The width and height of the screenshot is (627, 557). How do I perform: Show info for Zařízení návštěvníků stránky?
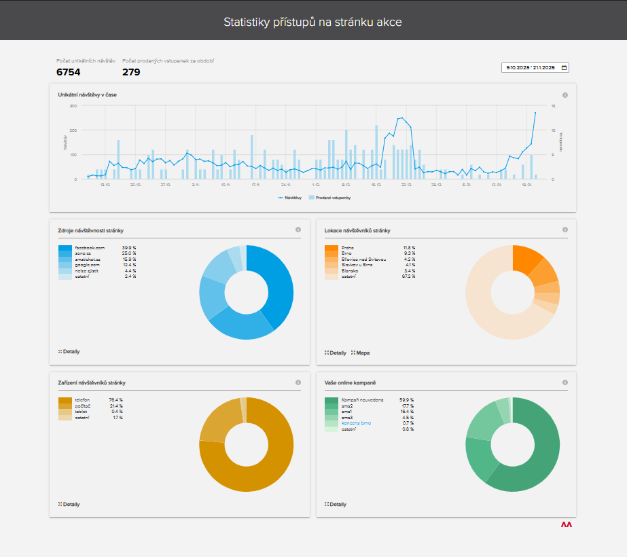[x=298, y=382]
